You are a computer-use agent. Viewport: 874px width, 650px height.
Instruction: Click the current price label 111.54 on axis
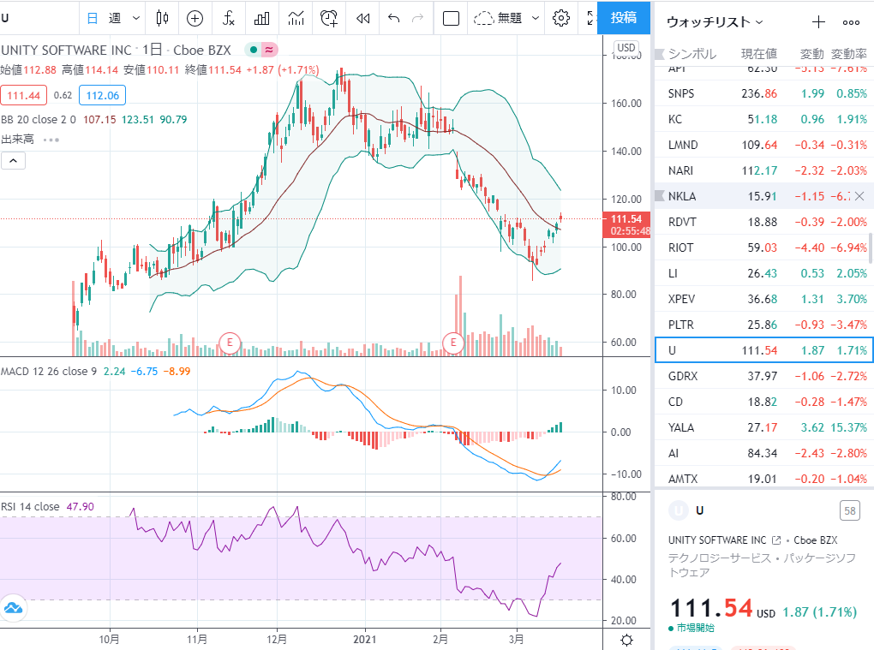click(x=626, y=219)
